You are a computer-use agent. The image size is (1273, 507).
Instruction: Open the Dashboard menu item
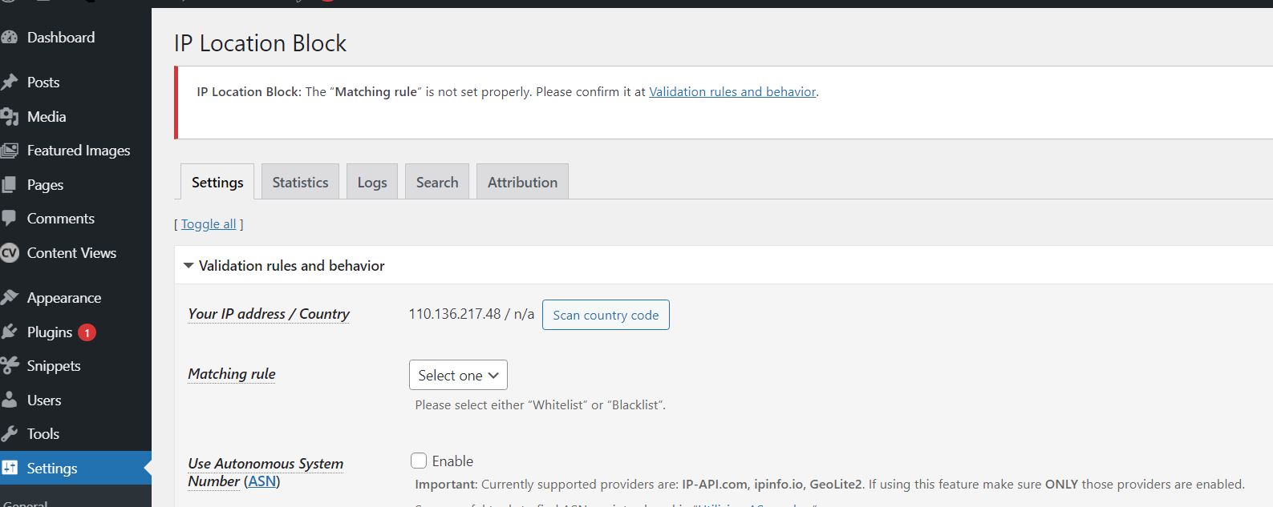click(61, 38)
